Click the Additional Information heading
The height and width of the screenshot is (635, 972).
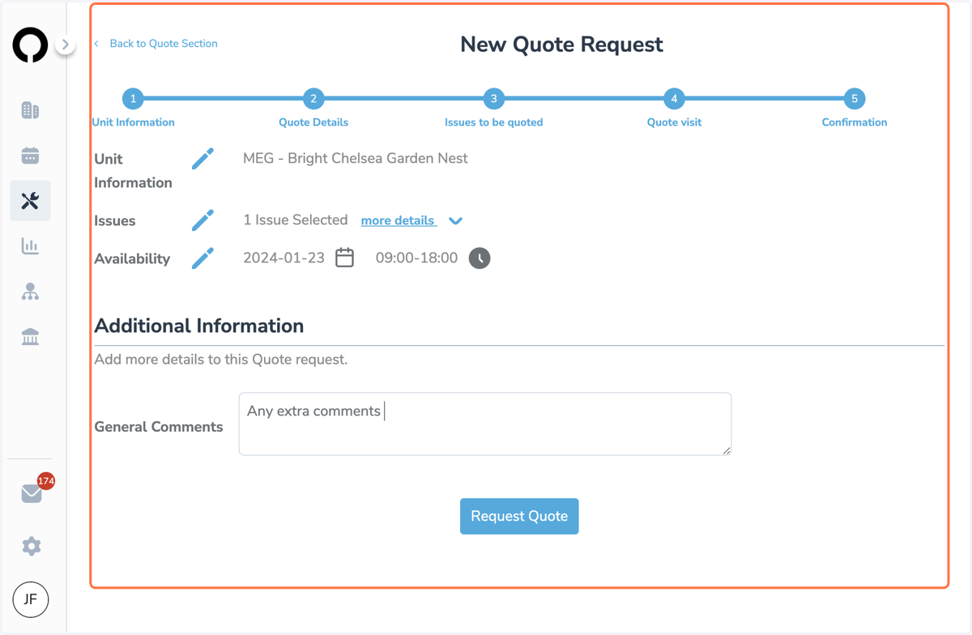[x=199, y=326]
